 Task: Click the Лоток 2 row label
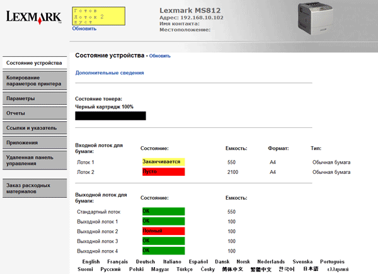coord(85,173)
